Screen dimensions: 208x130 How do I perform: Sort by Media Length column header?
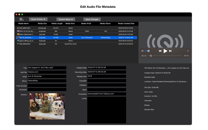tap(57, 23)
